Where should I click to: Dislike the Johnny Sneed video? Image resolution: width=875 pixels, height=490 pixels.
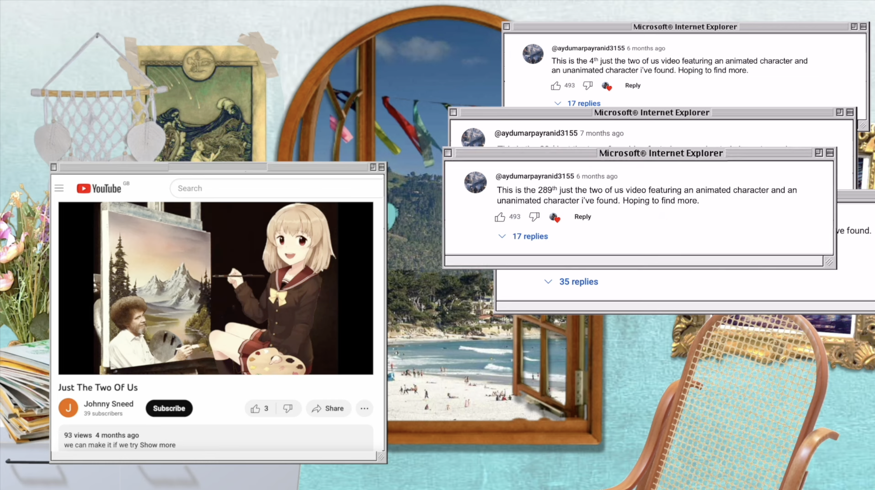point(288,408)
